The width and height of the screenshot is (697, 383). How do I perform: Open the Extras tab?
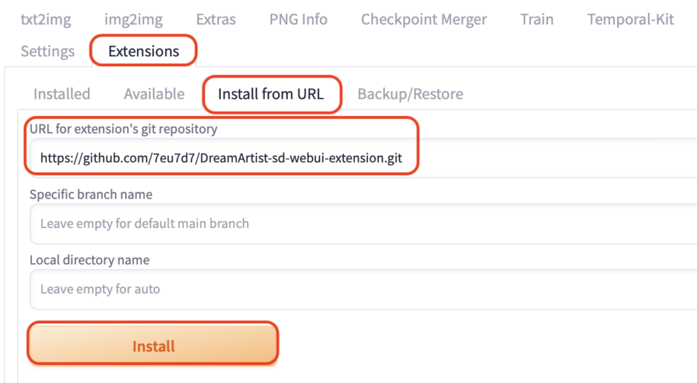pyautogui.click(x=216, y=19)
